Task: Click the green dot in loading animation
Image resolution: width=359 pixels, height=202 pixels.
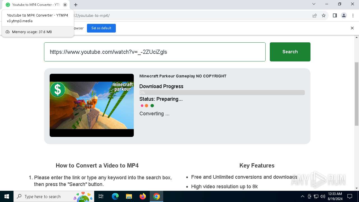Action: pos(152,106)
